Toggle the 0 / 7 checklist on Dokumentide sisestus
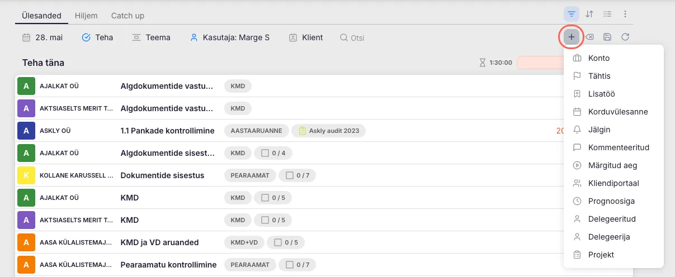675x277 pixels. point(297,175)
